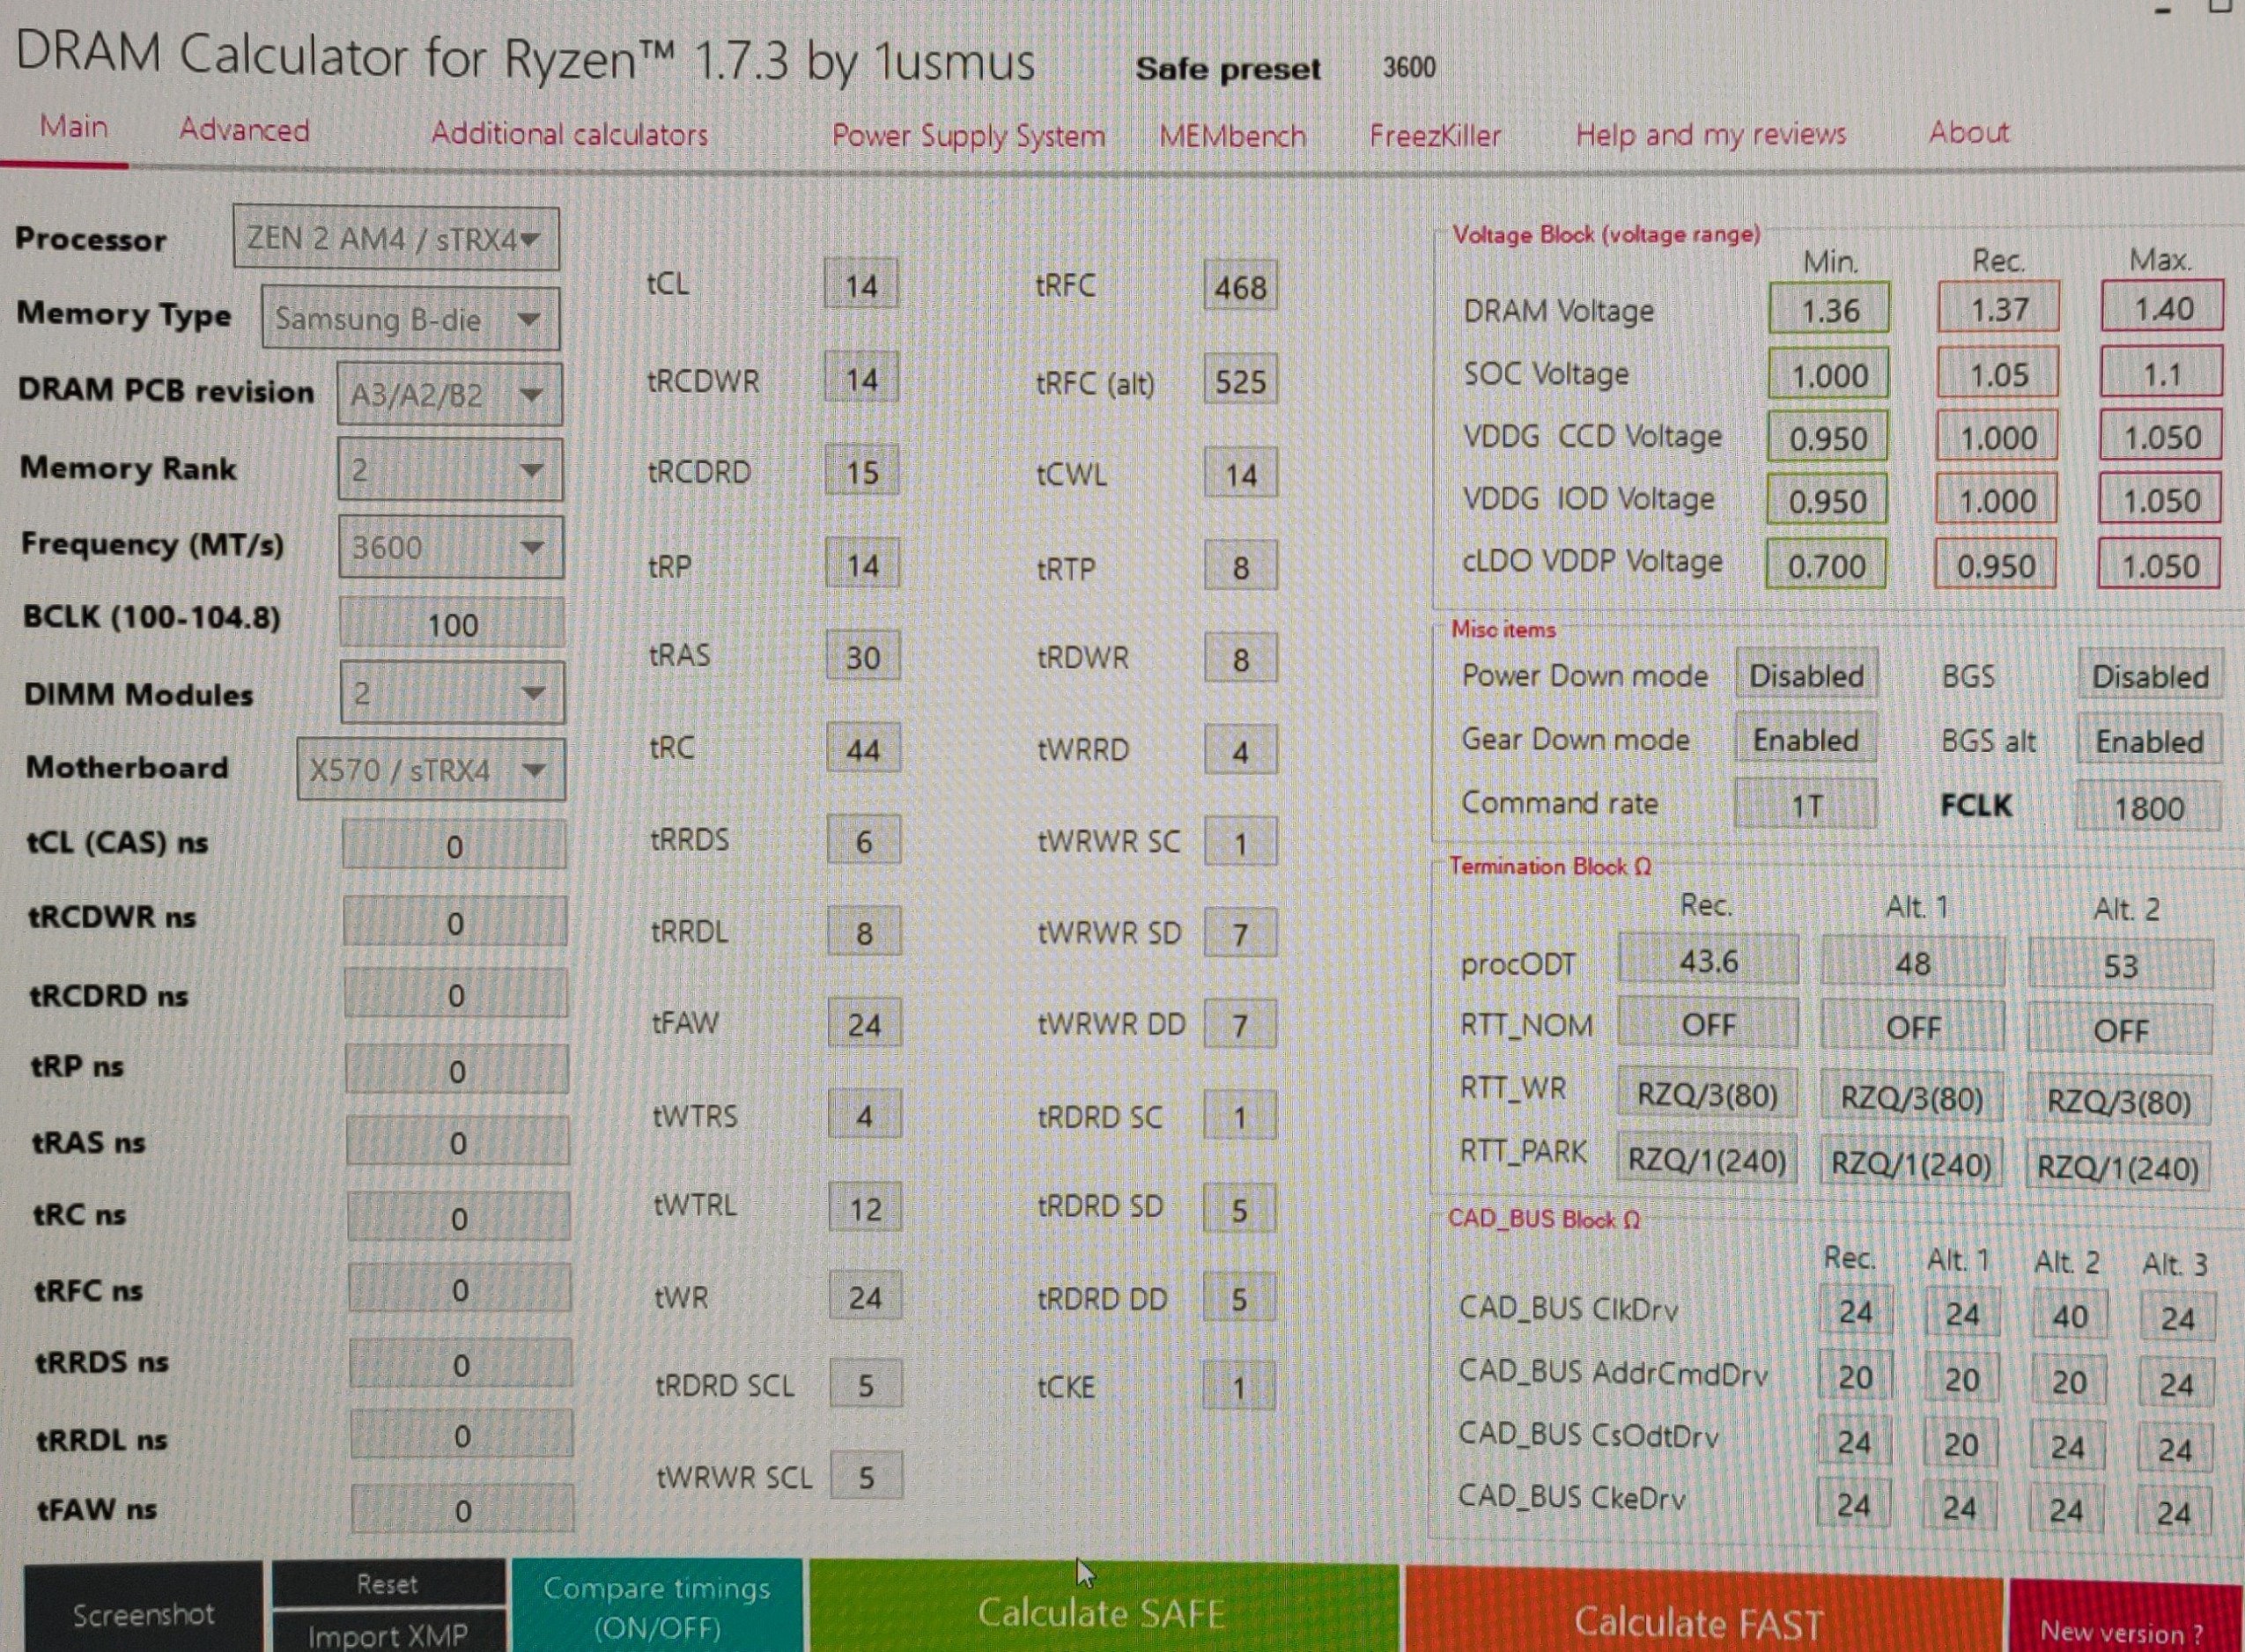The height and width of the screenshot is (1652, 2245).
Task: Open Additional calculators tab
Action: pos(569,134)
